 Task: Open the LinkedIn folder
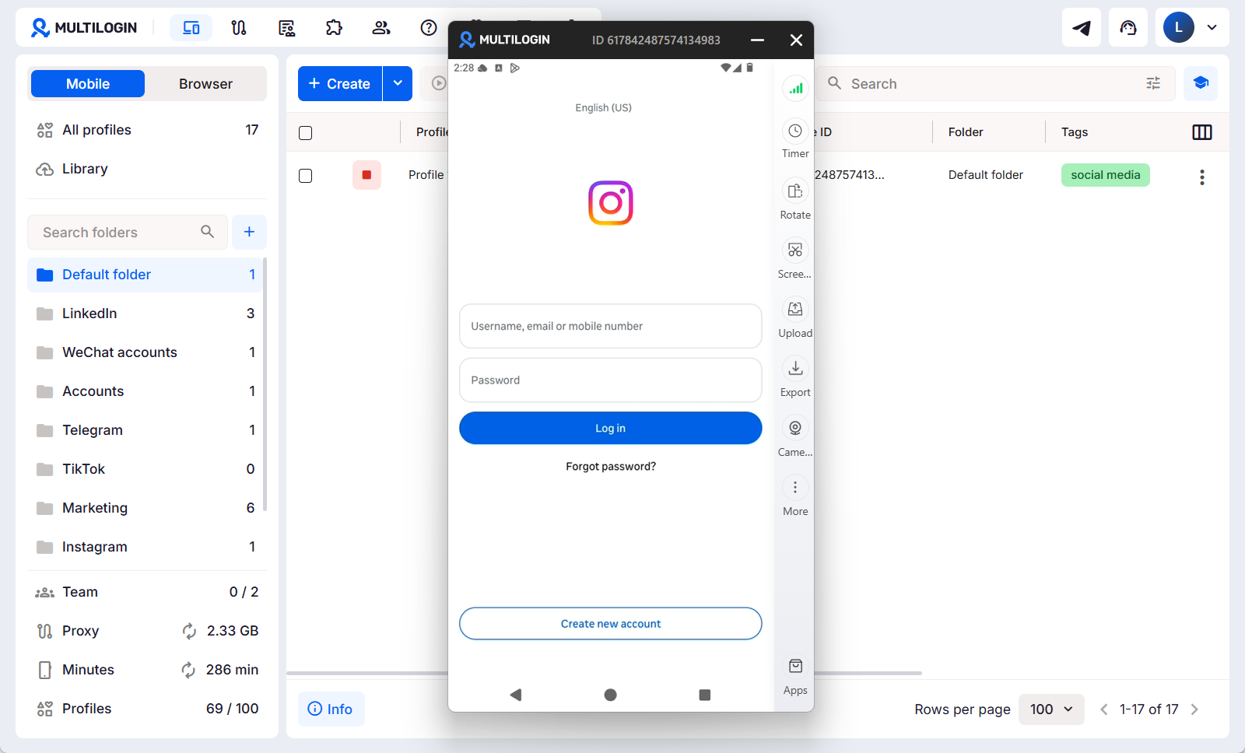[x=146, y=313]
